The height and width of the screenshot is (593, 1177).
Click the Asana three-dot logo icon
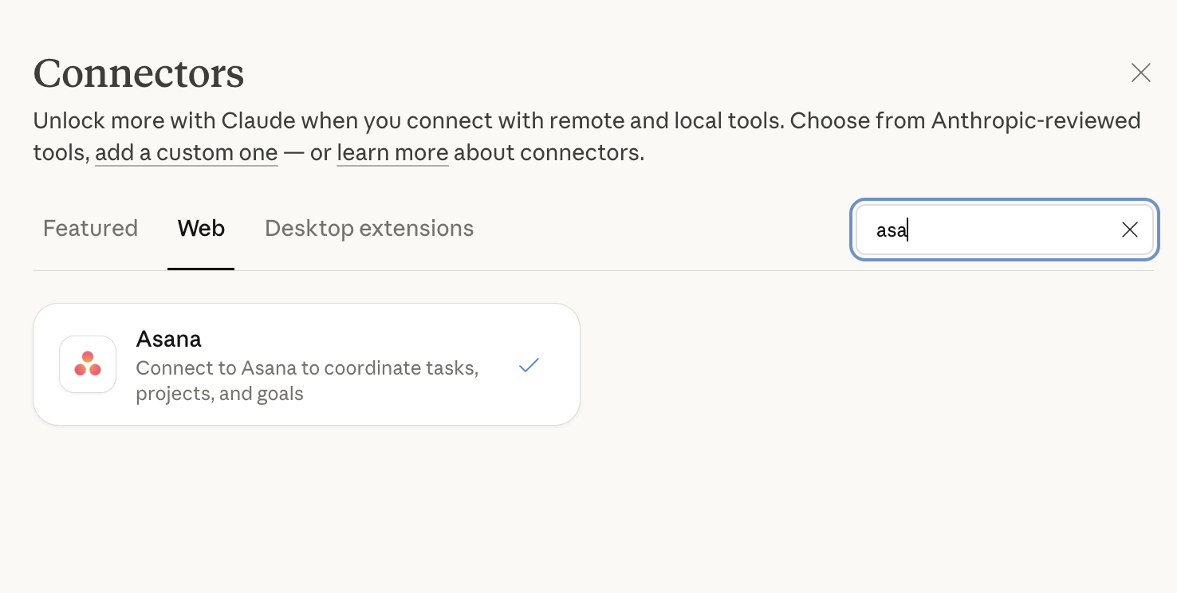tap(88, 364)
